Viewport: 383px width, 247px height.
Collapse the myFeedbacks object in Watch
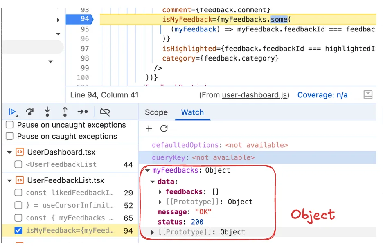(x=147, y=171)
